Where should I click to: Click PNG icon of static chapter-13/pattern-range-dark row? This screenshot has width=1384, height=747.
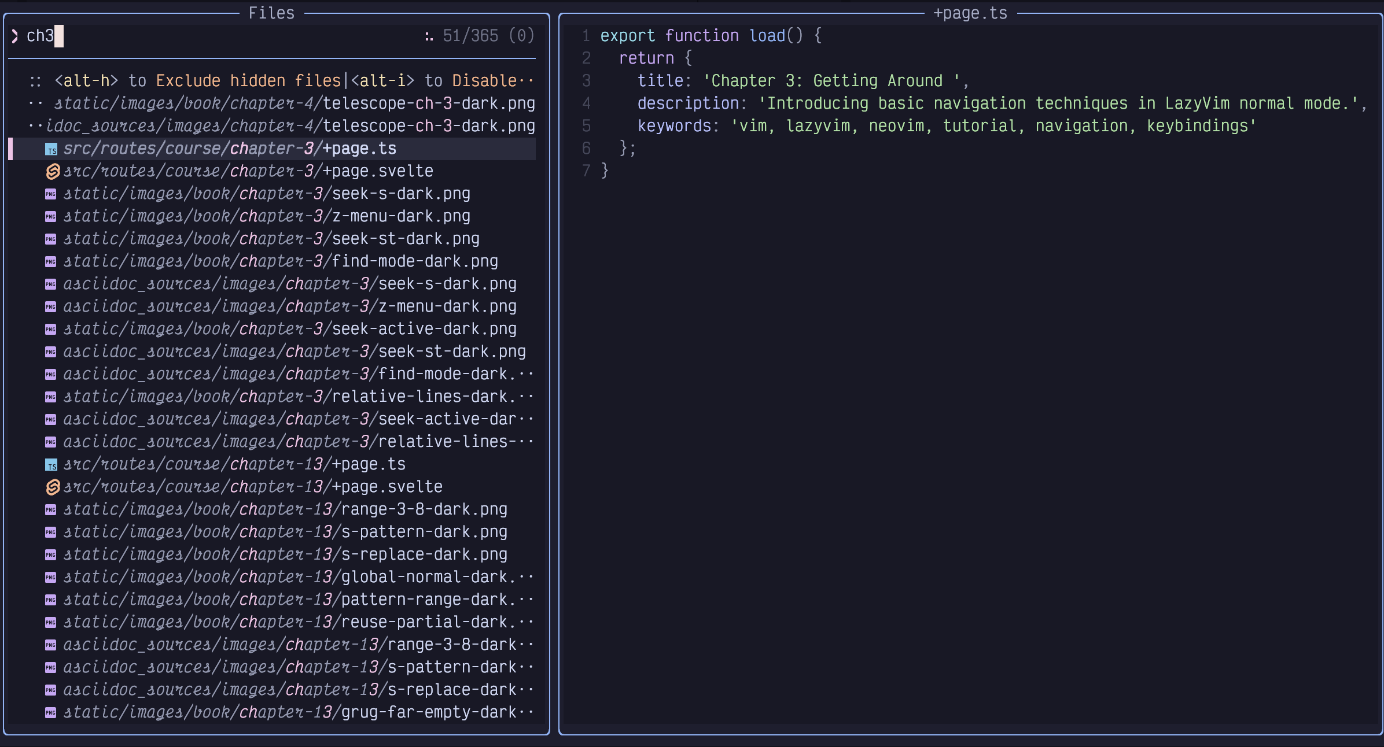pyautogui.click(x=51, y=600)
